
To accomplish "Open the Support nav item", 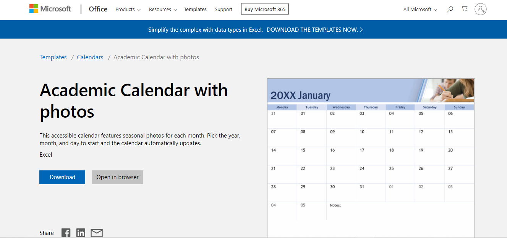I will point(224,10).
